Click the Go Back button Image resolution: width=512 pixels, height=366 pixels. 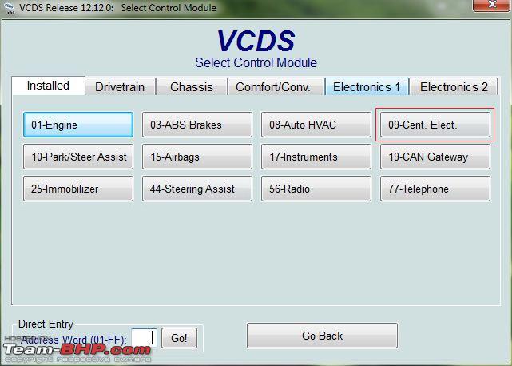click(322, 336)
